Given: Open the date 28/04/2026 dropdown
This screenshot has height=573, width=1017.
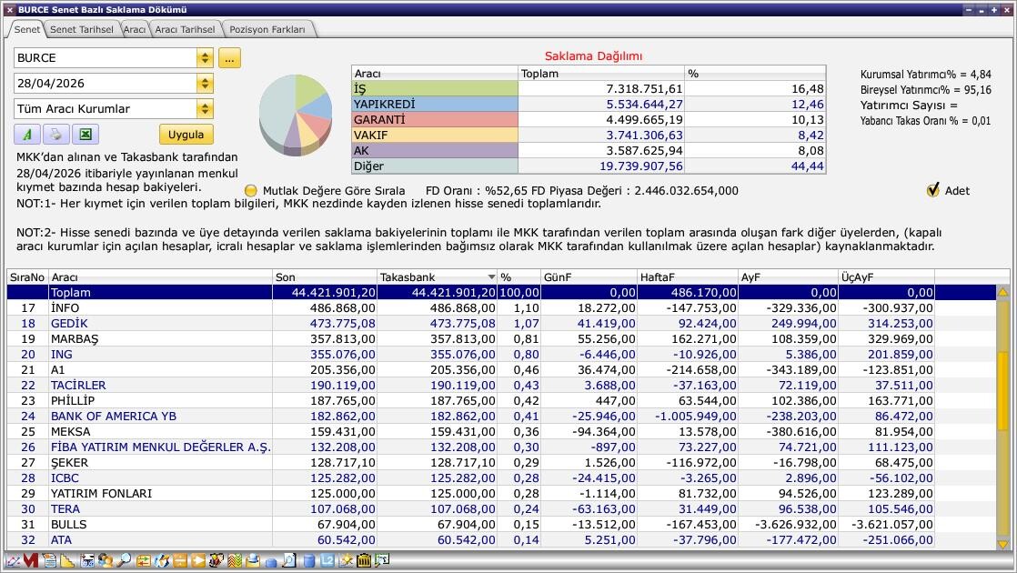Looking at the screenshot, I should [x=205, y=83].
